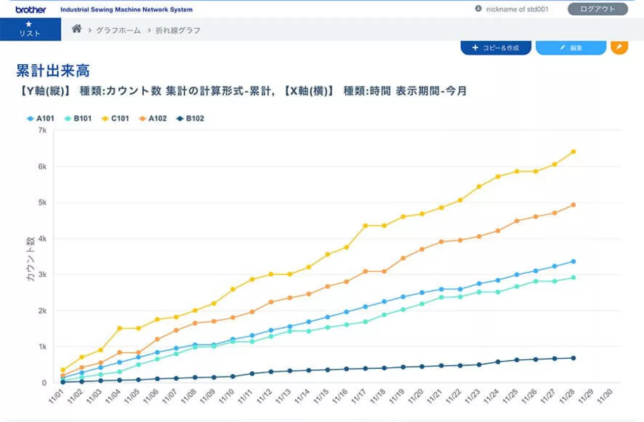This screenshot has width=644, height=422.
Task: Go to グラフホーム breadcrumb link
Action: 118,30
